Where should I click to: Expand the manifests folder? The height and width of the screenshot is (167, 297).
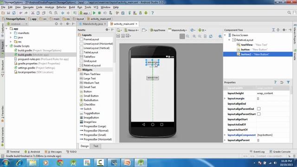point(11,33)
